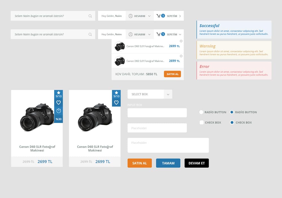Click the heart icon on the second camera card
This screenshot has width=282, height=198.
coord(116,103)
